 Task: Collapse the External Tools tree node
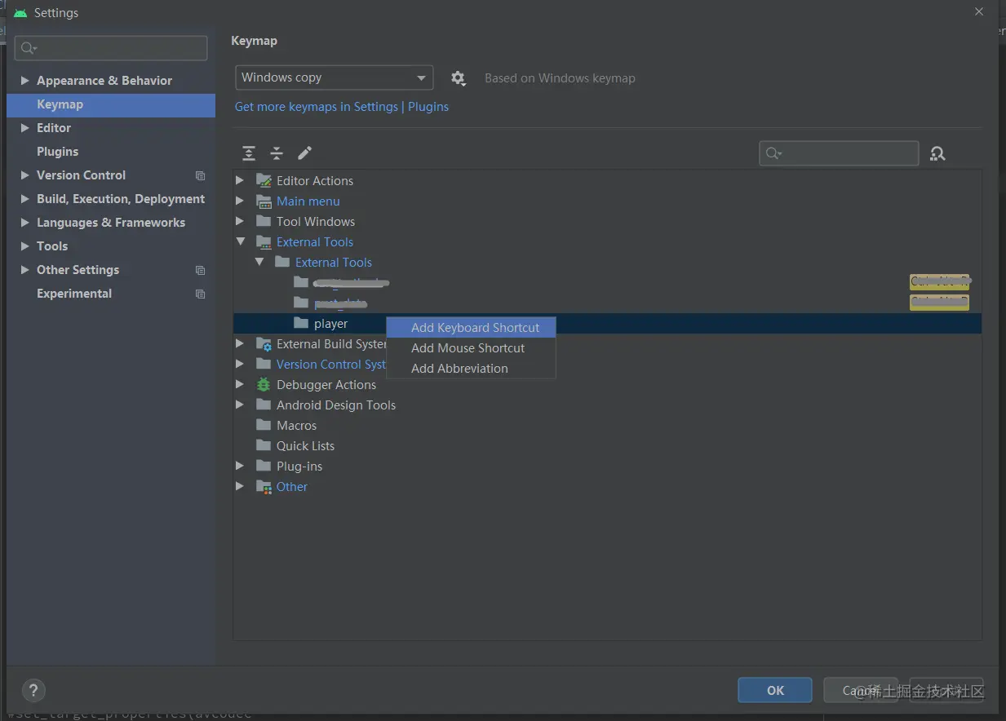click(x=239, y=241)
